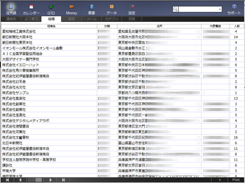The image size is (245, 183).
Task: Jump to the last record
Action: (63, 180)
